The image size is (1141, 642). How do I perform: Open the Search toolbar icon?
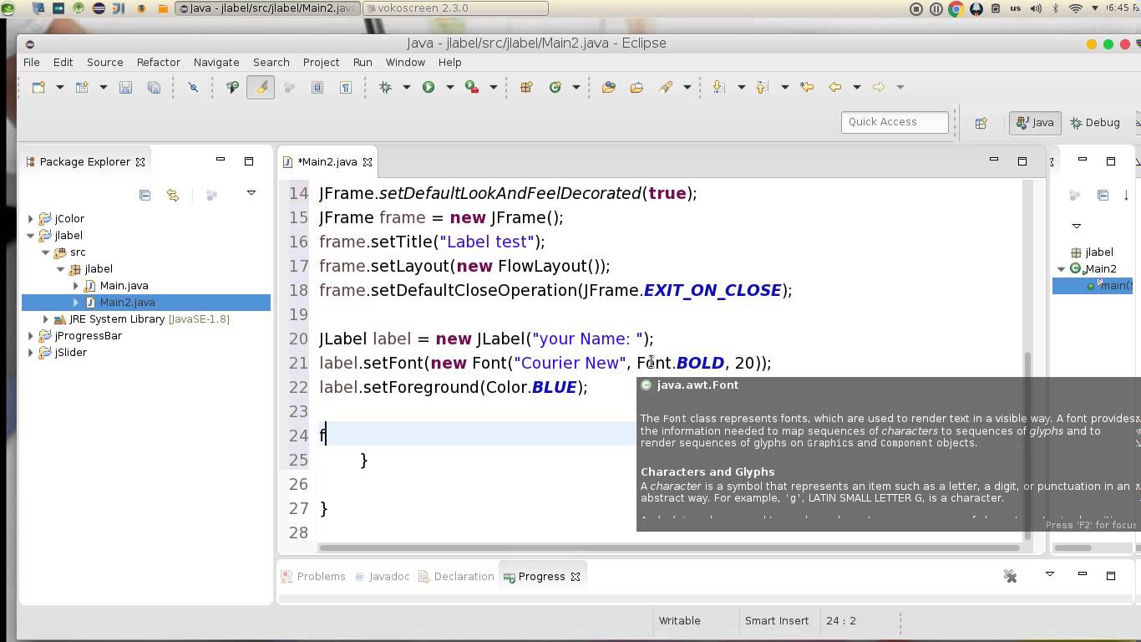point(231,87)
